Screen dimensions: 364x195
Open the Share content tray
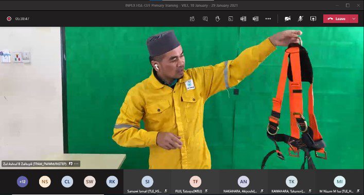[x=313, y=19]
